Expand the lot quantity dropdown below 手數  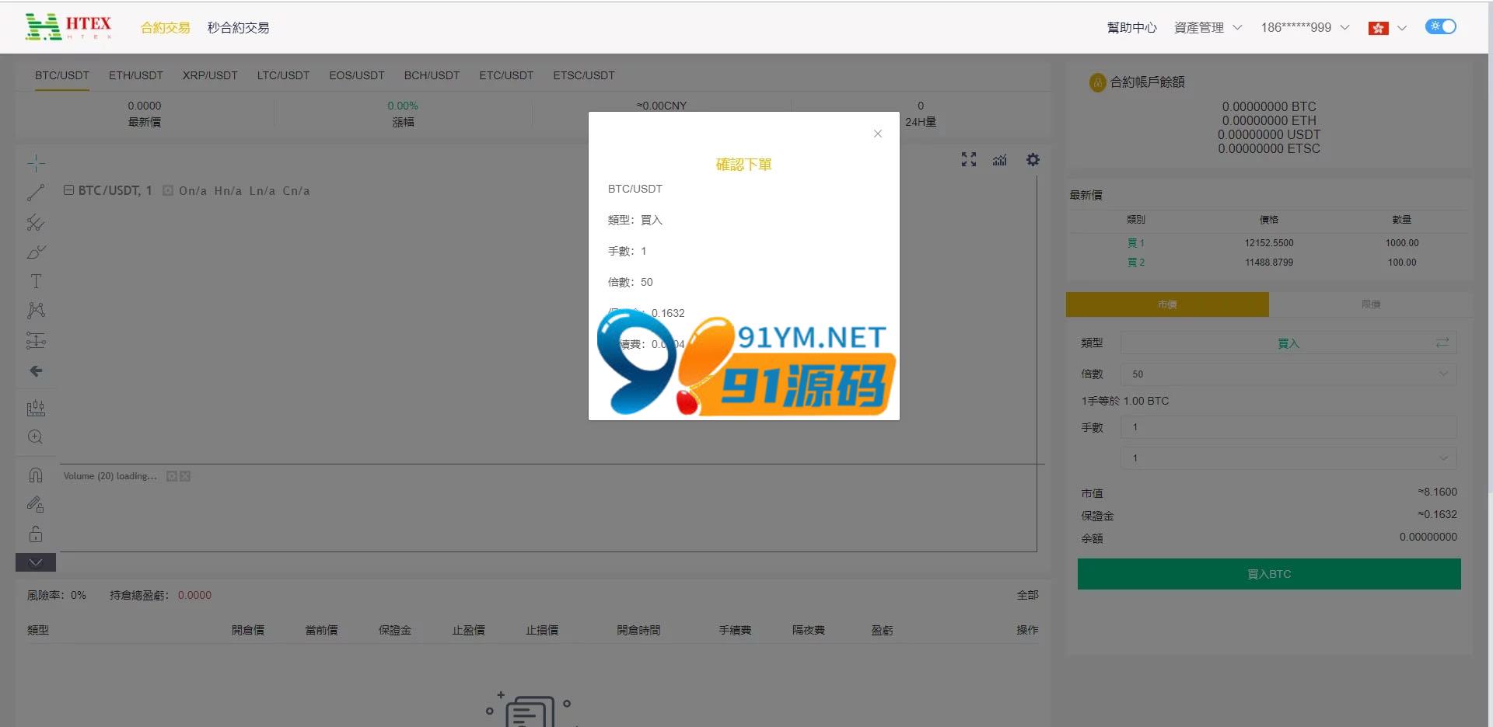[1288, 457]
